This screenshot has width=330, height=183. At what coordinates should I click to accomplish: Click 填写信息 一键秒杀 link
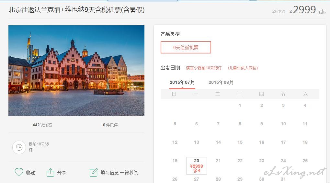pos(119,173)
